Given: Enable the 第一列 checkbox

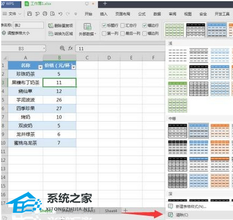Looking at the screenshot, I should pos(104,34).
